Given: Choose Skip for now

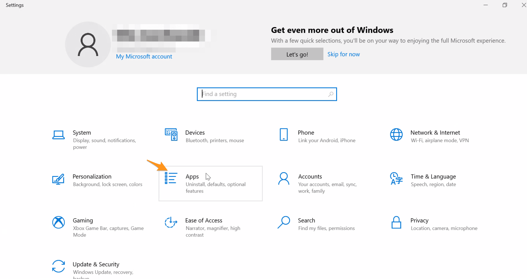Looking at the screenshot, I should (343, 54).
